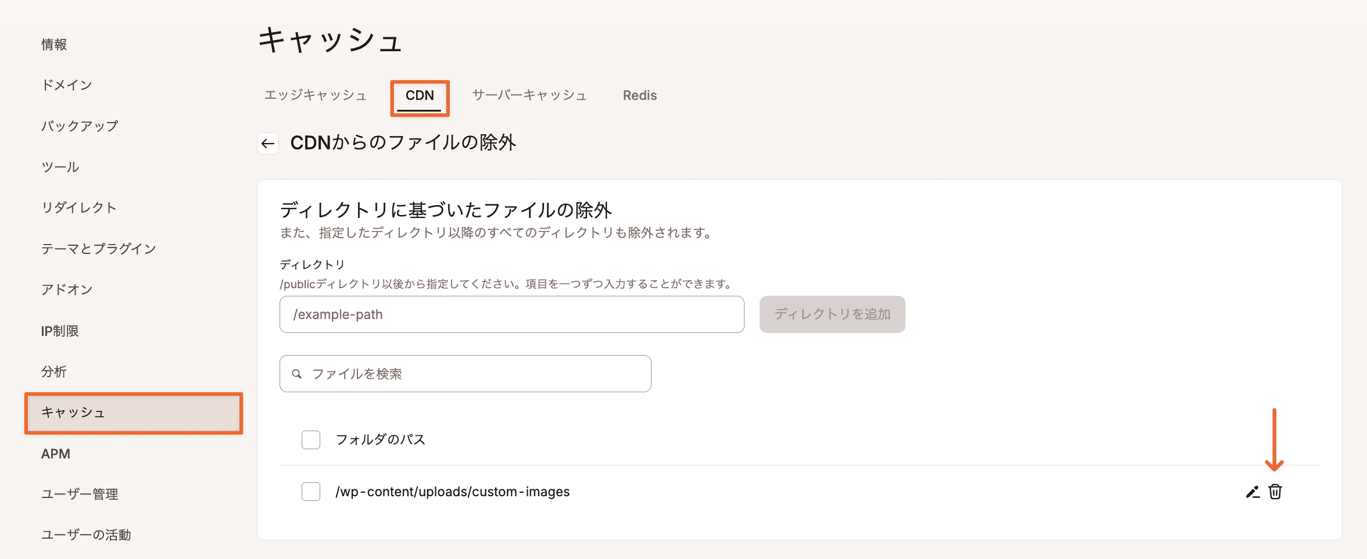Check the フォルダのパス header checkbox
The image size is (1367, 559).
[x=310, y=440]
